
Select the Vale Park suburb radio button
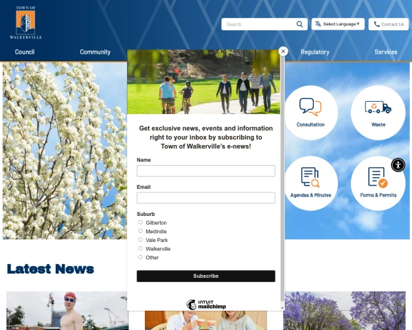click(x=141, y=240)
